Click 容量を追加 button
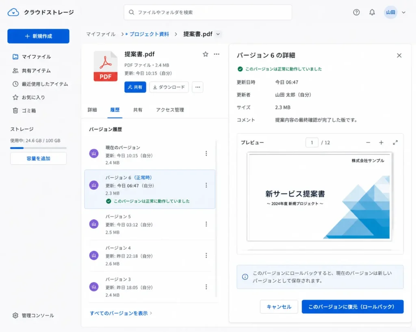The image size is (416, 332). (39, 159)
